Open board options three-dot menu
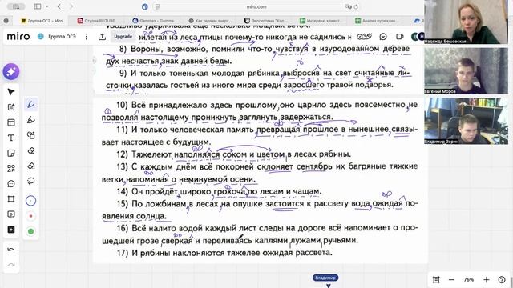The height and width of the screenshot is (288, 513). [x=87, y=37]
